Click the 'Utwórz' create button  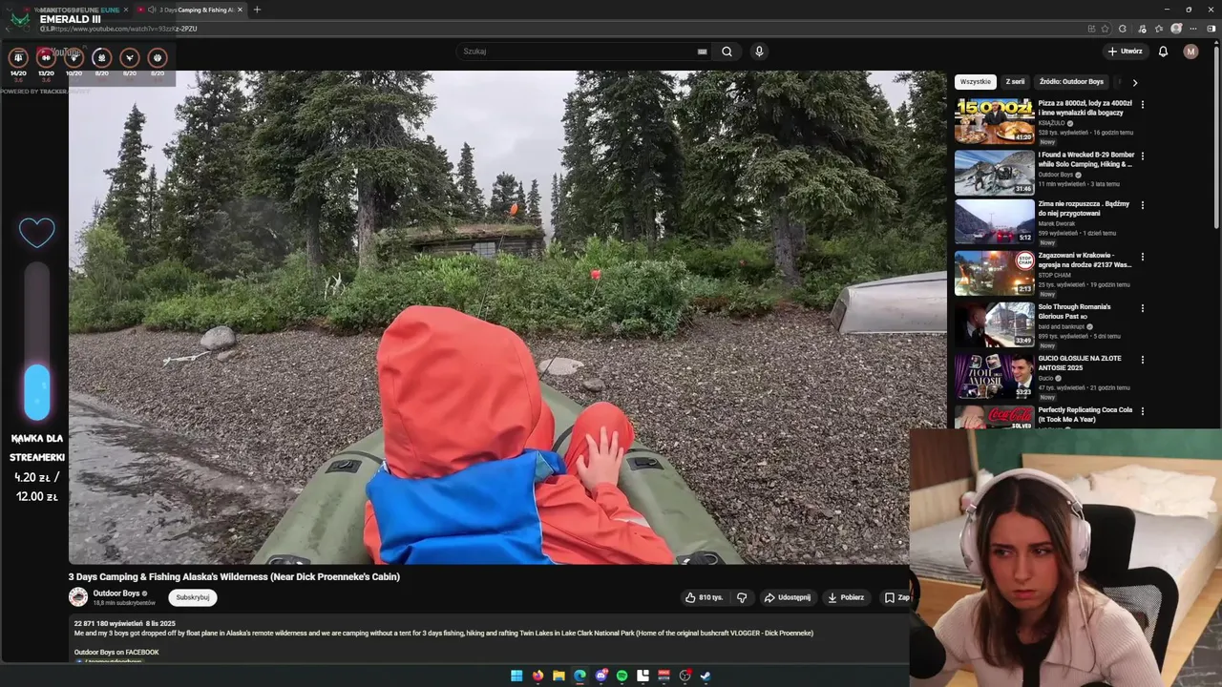point(1125,52)
